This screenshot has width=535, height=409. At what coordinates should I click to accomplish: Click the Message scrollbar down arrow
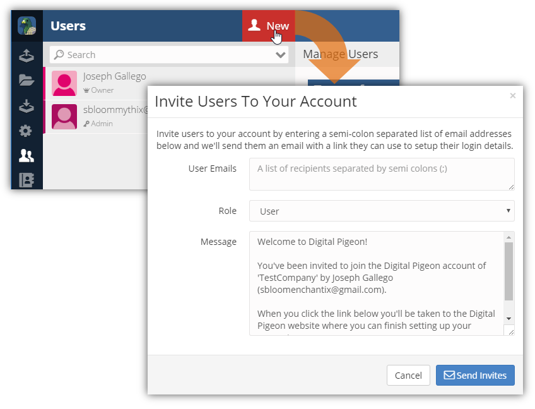tap(509, 319)
